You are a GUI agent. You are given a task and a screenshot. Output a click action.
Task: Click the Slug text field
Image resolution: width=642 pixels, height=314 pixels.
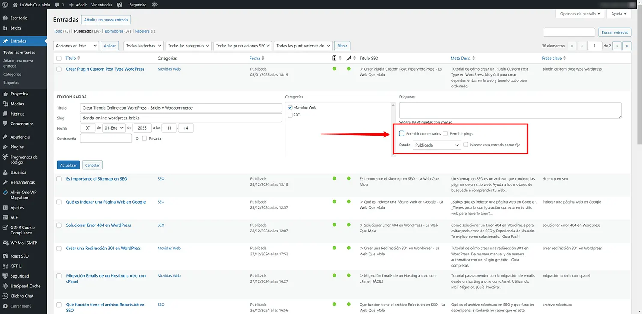tap(181, 118)
